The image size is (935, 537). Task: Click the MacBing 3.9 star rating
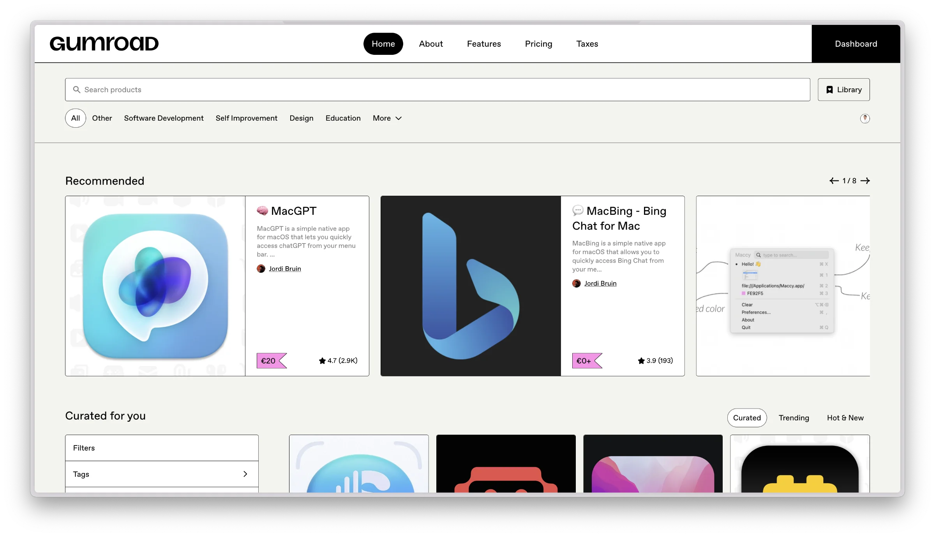pos(655,361)
